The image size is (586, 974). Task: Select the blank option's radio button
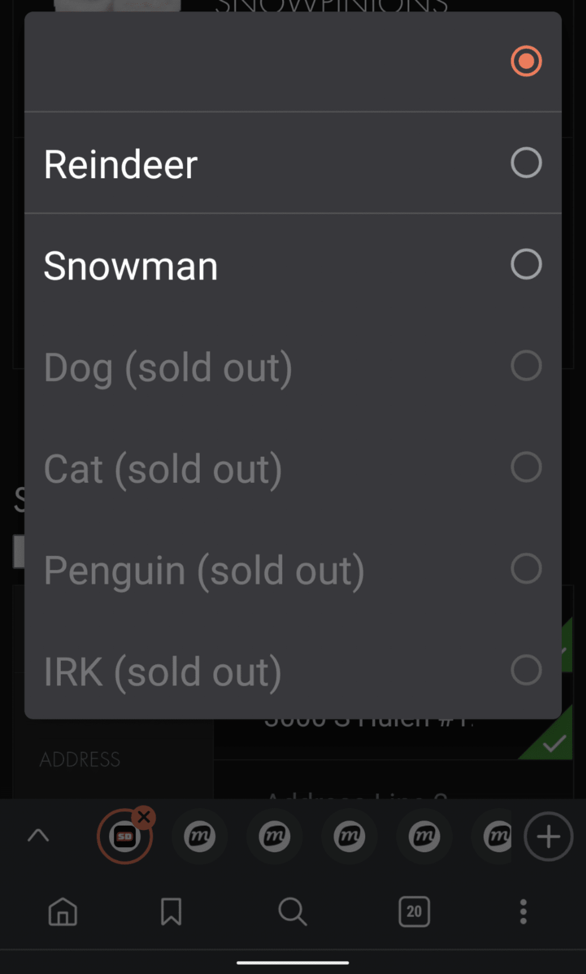[x=526, y=61]
